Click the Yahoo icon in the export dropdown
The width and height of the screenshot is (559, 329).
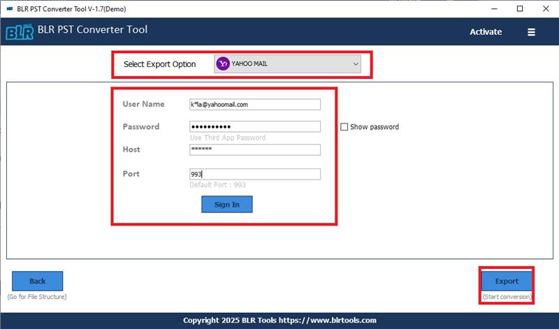(223, 64)
